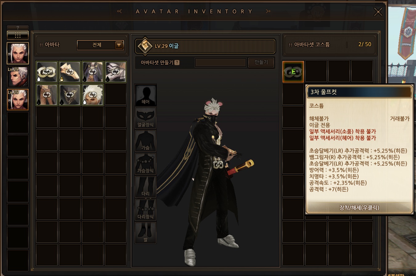Go to previous inventory with left arrows
This screenshot has height=276, width=416.
pyautogui.click(x=120, y=11)
